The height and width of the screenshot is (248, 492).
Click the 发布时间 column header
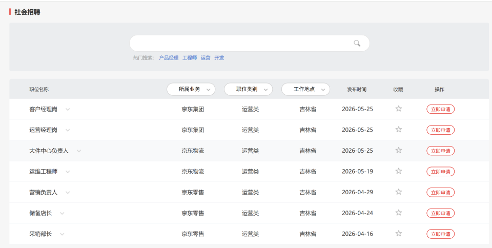pyautogui.click(x=357, y=89)
